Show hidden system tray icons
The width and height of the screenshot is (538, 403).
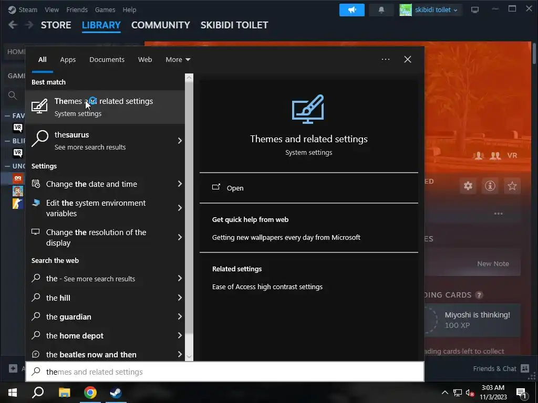coord(444,393)
